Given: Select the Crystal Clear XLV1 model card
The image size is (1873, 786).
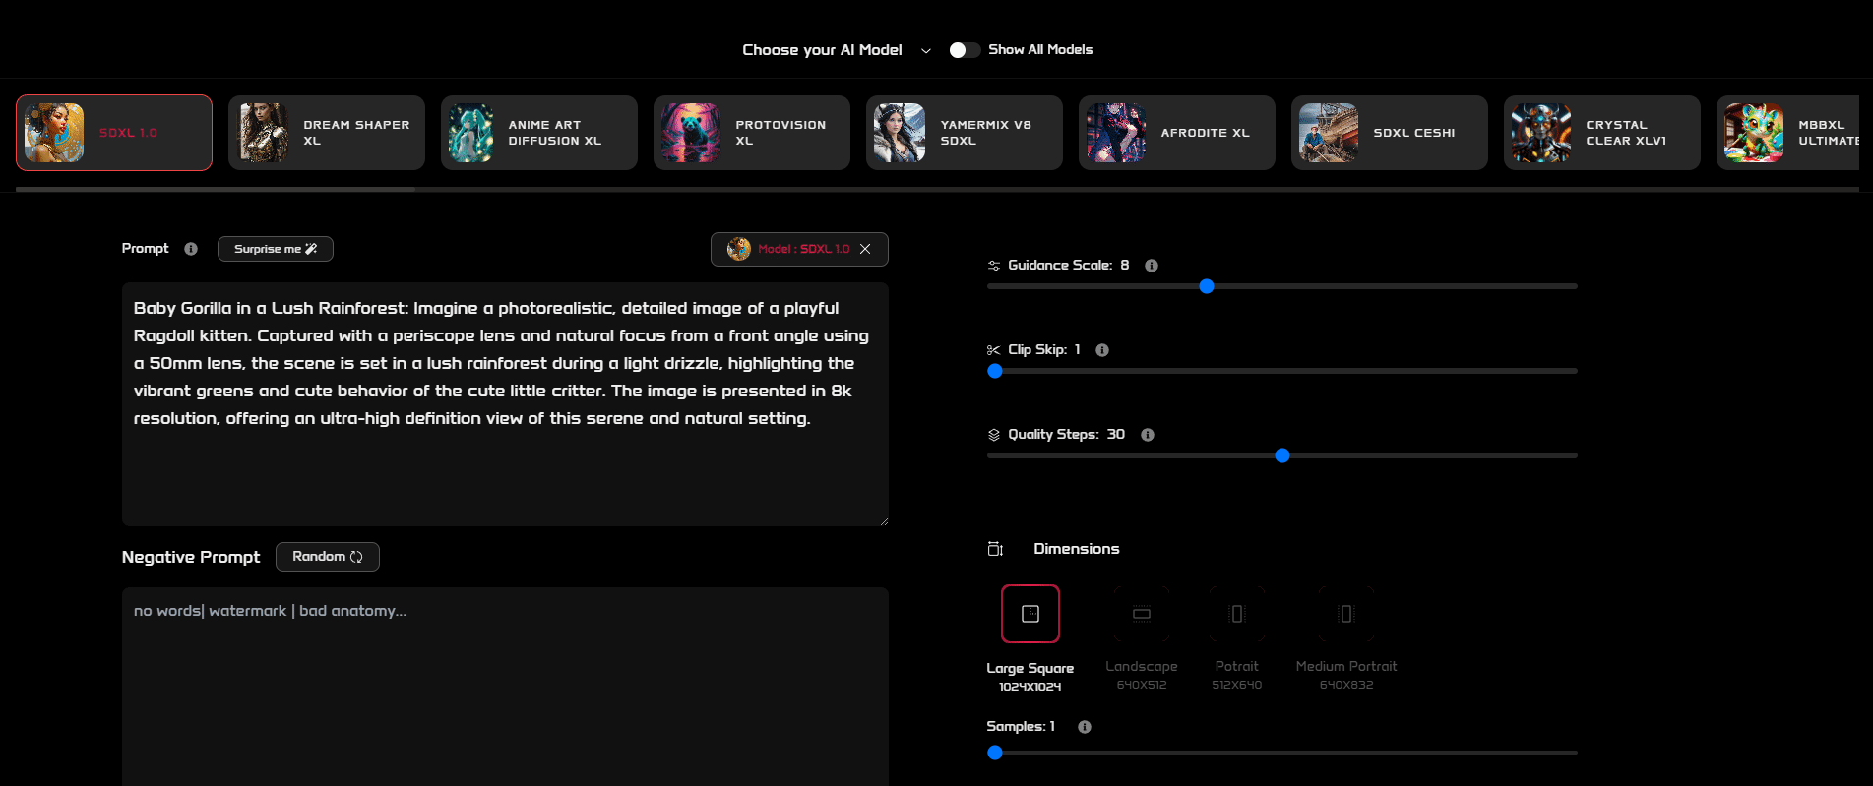Looking at the screenshot, I should click(1602, 133).
